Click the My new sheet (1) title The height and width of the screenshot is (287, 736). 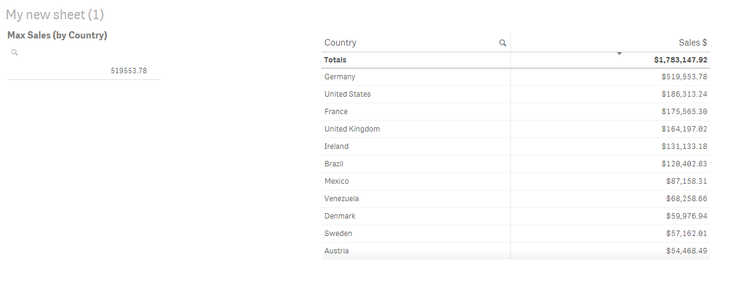point(55,15)
